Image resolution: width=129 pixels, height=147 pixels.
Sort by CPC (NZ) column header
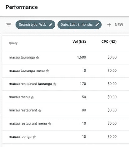tap(109, 42)
